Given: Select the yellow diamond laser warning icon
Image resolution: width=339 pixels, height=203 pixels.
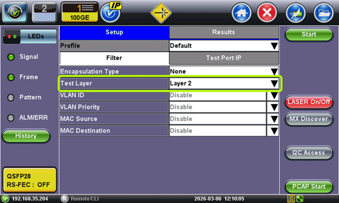Looking at the screenshot, I should 161,12.
